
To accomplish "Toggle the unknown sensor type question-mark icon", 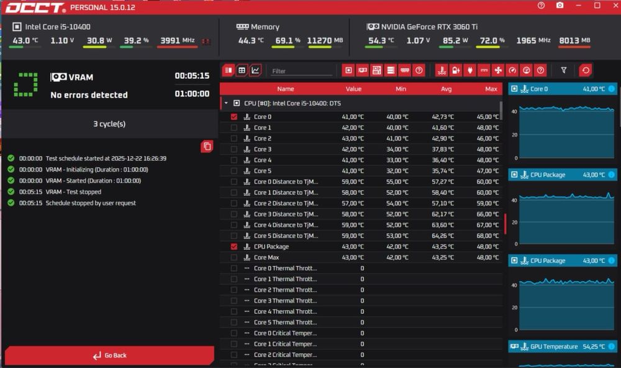I will [541, 71].
